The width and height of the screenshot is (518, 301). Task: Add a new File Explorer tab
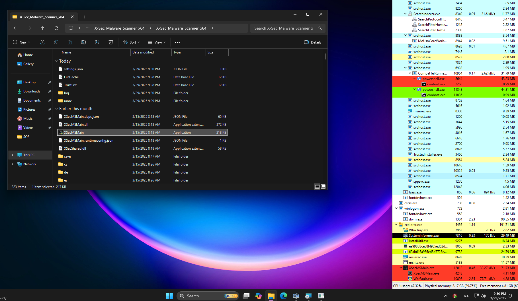pyautogui.click(x=85, y=17)
